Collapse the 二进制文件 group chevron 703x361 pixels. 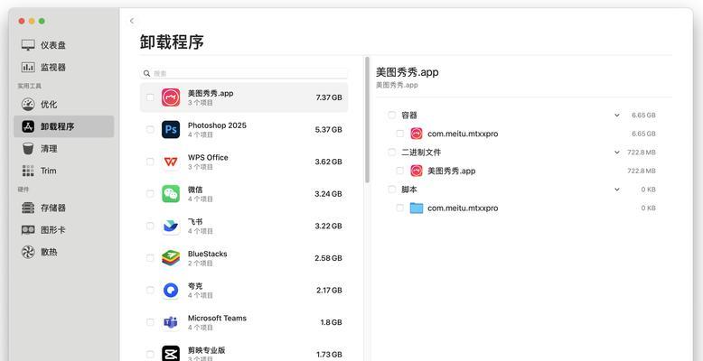click(617, 153)
